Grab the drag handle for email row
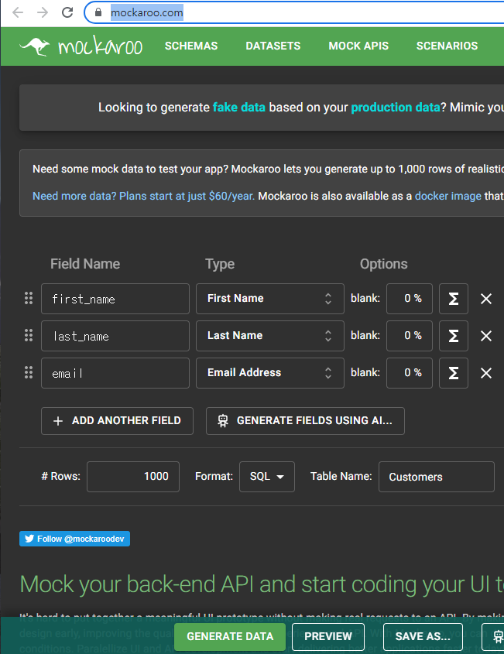504x654 pixels. coord(29,372)
